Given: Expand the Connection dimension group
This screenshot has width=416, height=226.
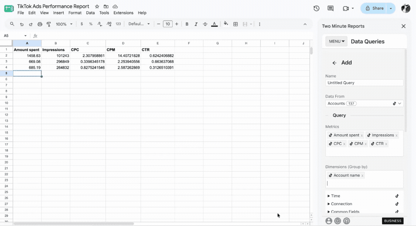Looking at the screenshot, I should tap(328, 204).
